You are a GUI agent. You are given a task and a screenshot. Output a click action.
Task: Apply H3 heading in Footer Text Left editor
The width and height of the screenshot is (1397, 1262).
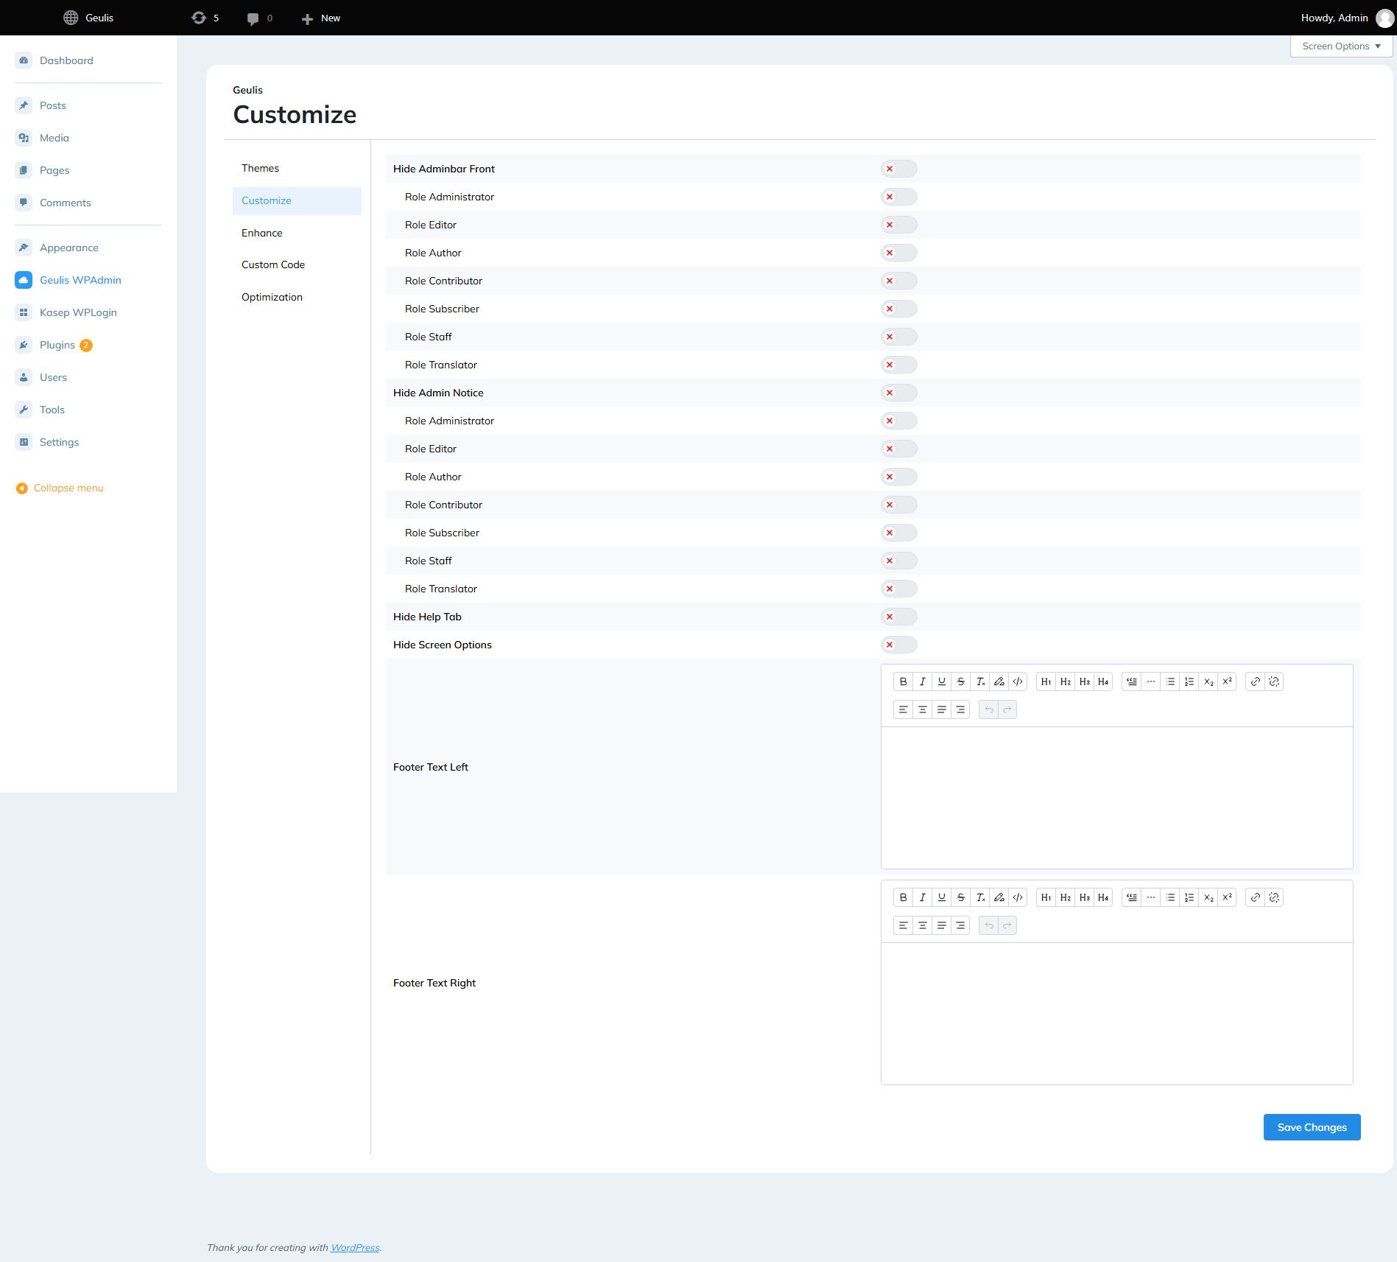tap(1084, 681)
